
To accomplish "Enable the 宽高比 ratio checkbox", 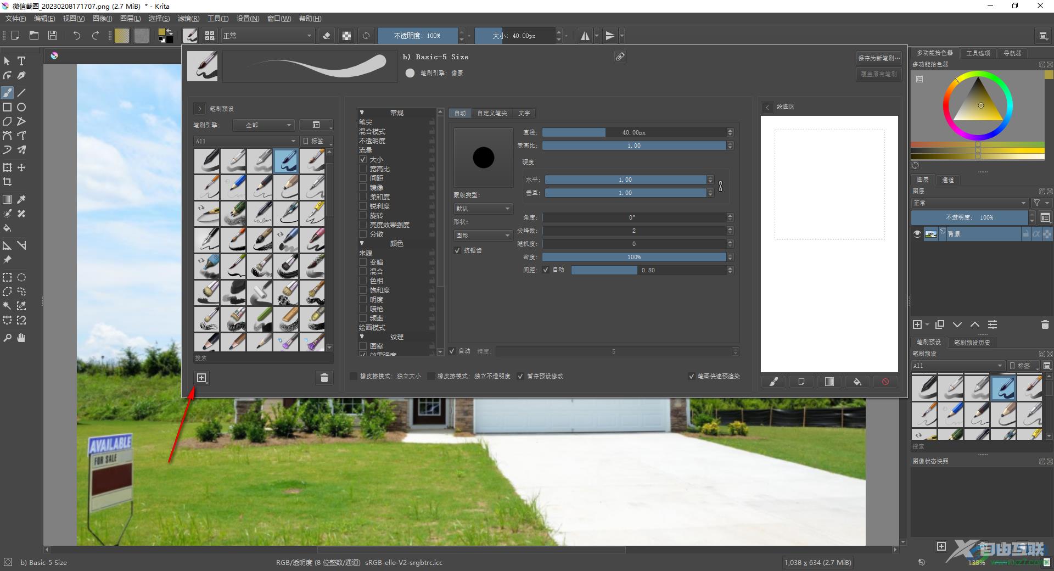I will click(x=363, y=169).
